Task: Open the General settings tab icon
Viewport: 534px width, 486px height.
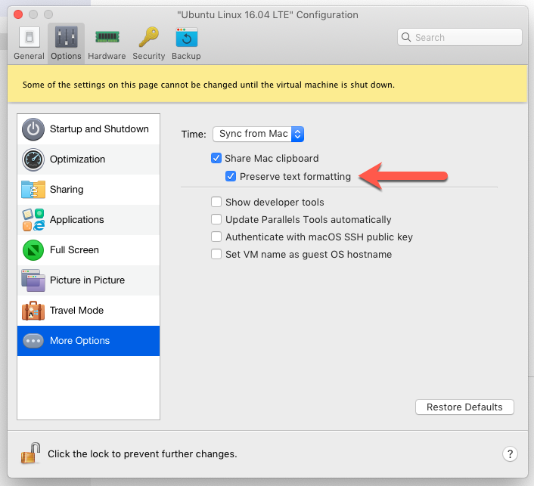Action: [29, 37]
